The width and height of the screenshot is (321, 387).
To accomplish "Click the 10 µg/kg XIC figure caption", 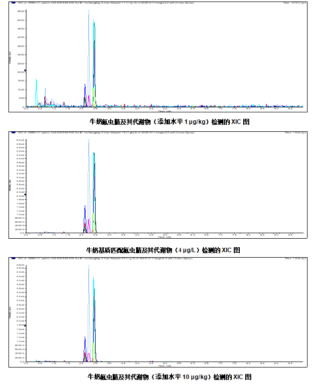I will (x=169, y=377).
